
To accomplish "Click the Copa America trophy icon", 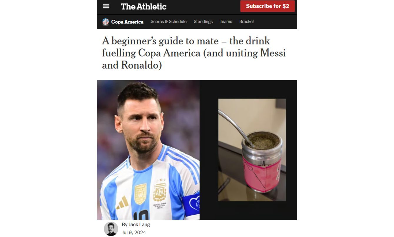I will [x=106, y=22].
